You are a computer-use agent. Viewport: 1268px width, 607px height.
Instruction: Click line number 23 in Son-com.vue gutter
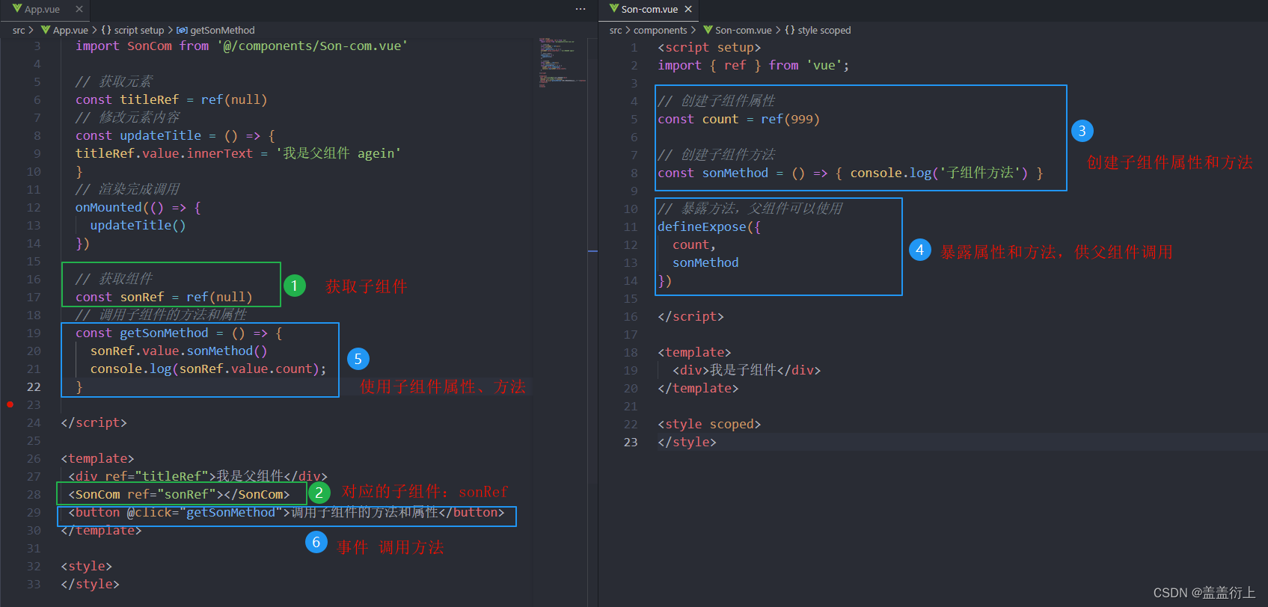coord(631,442)
